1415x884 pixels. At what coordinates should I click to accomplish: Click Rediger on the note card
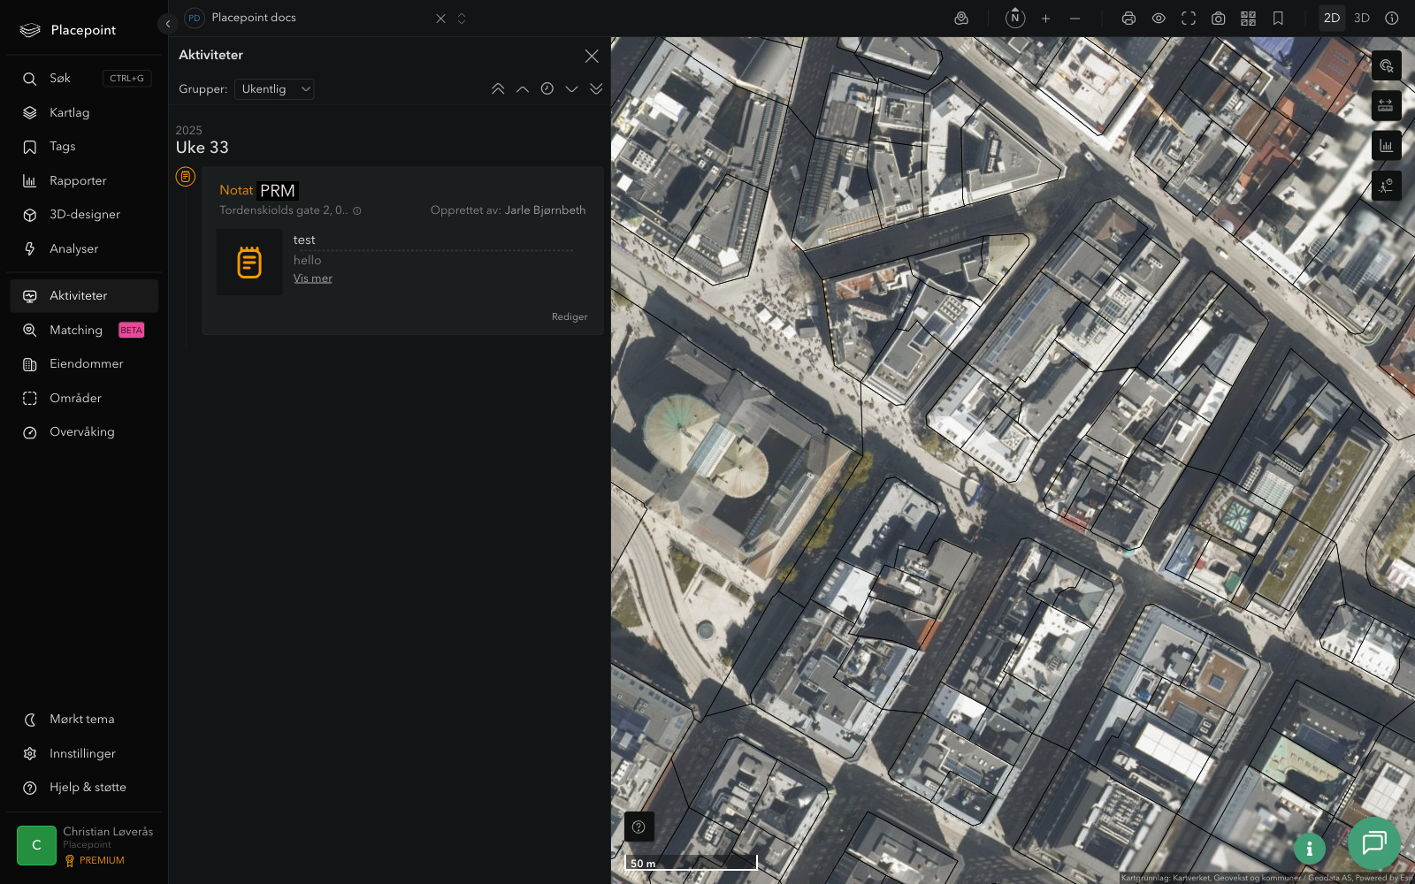tap(570, 316)
